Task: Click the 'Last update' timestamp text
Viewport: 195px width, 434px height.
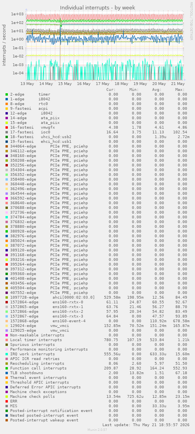Action: pos(146,425)
